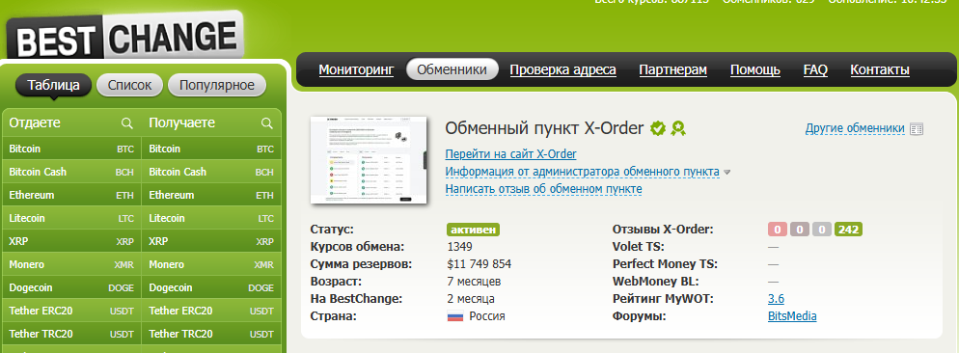Open Информация от администратора обменного пункта link

coord(583,172)
